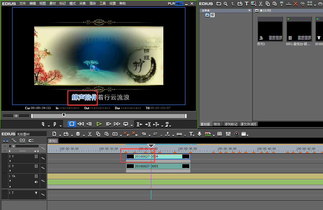Toggle video mute on track 3 V

pos(36,157)
